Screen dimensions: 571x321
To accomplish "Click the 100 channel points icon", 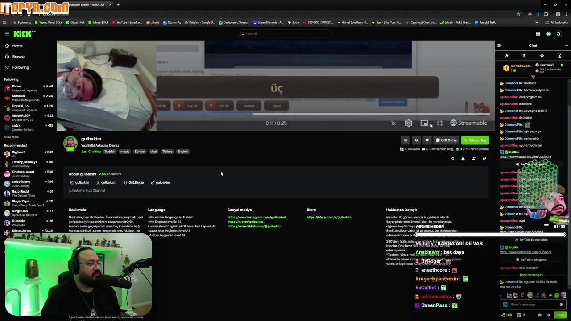I will 506,315.
